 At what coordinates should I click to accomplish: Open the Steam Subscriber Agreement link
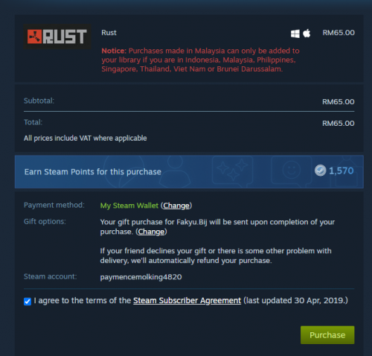(x=187, y=301)
